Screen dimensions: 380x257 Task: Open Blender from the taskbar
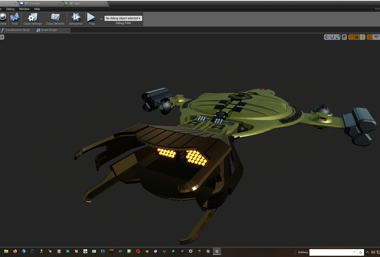click(x=147, y=251)
